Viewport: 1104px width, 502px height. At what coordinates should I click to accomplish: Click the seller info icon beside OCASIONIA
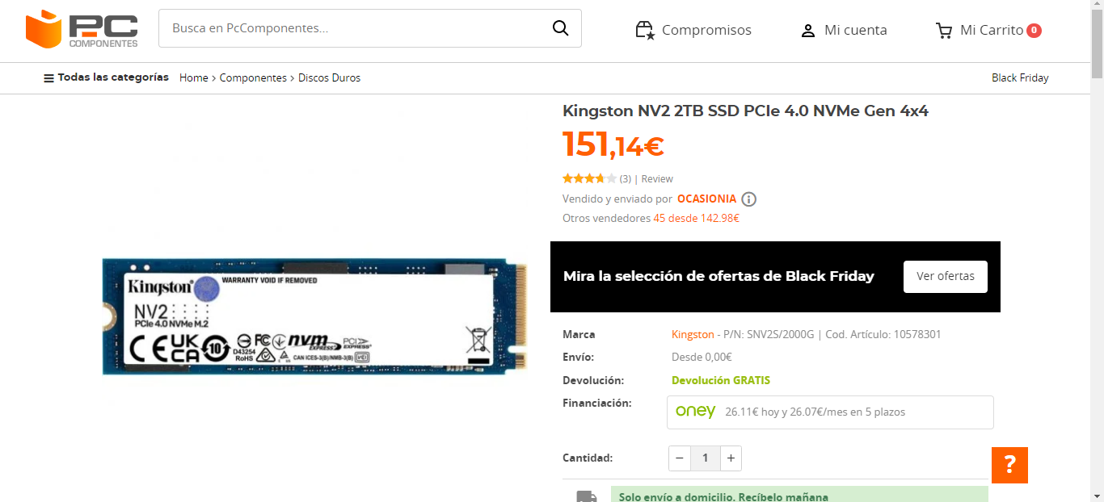coord(749,199)
